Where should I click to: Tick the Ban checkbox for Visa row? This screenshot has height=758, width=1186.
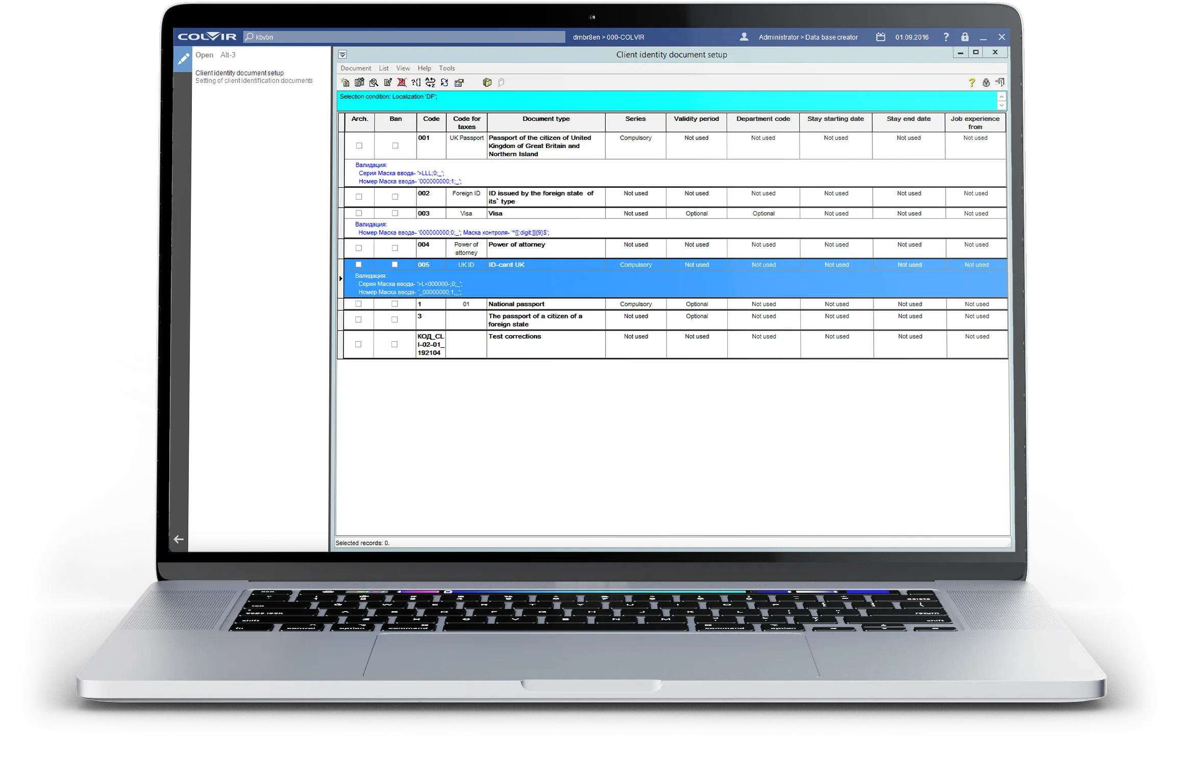point(394,213)
